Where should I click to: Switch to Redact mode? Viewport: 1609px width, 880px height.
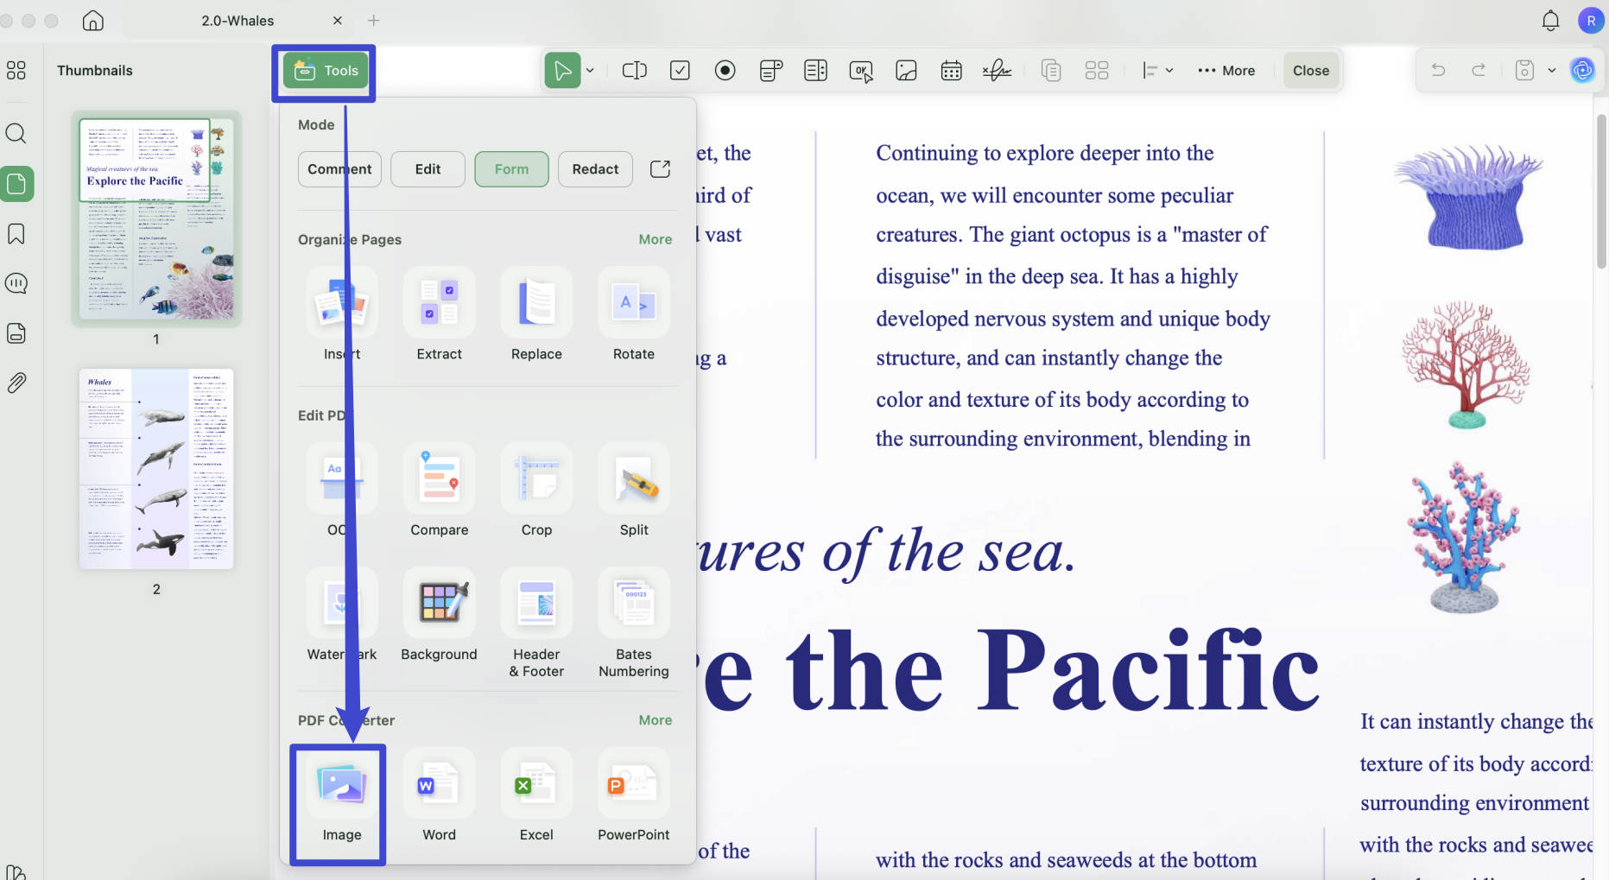tap(595, 169)
